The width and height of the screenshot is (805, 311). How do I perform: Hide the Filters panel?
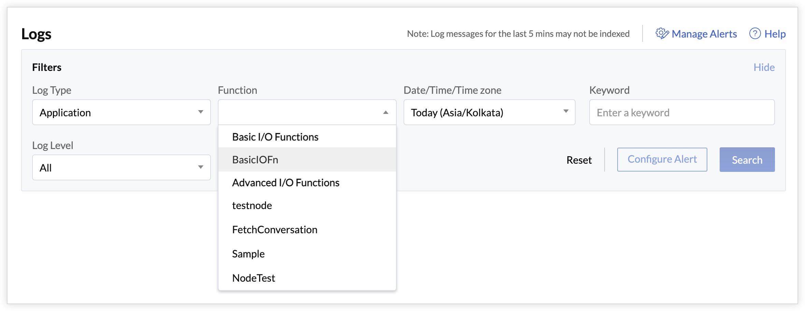(x=764, y=67)
